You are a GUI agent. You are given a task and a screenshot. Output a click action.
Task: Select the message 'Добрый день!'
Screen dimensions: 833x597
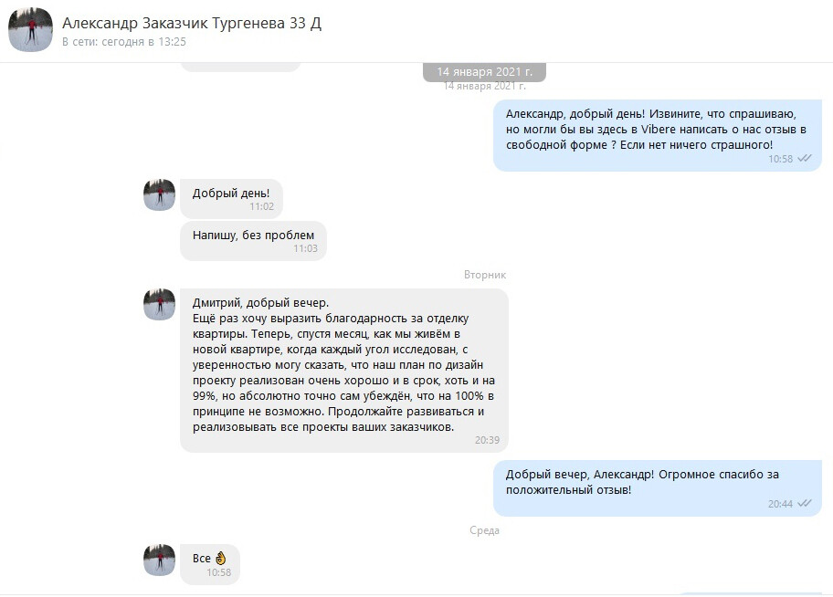pos(231,199)
